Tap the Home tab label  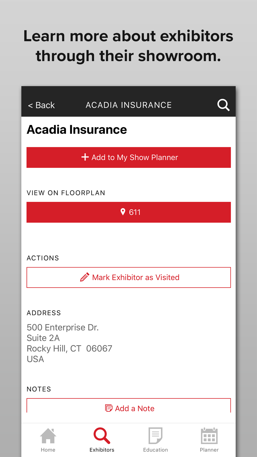(x=48, y=450)
